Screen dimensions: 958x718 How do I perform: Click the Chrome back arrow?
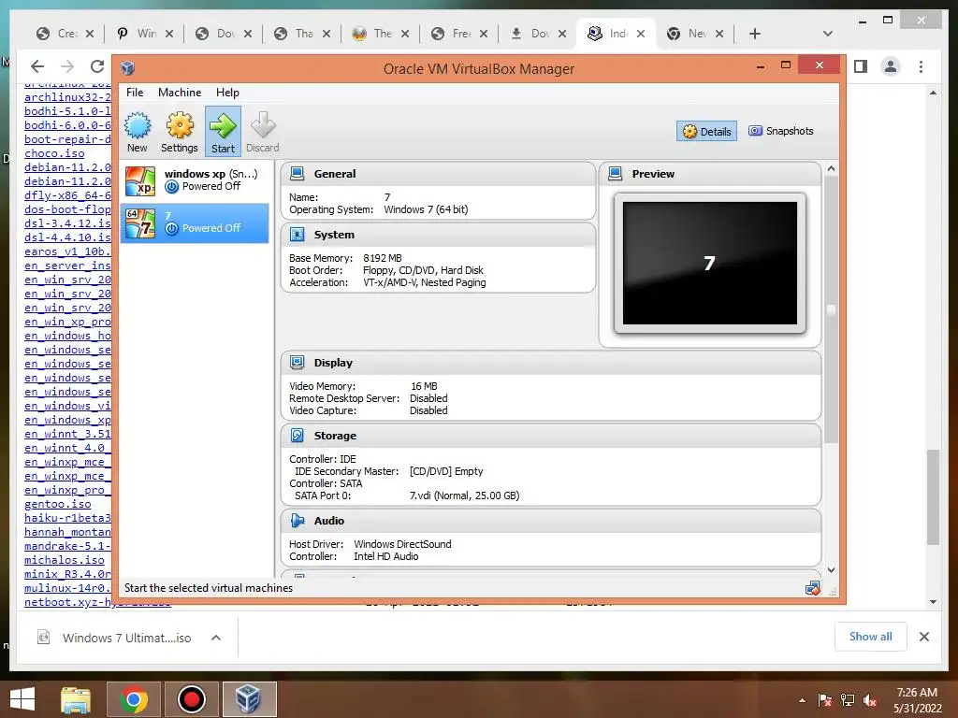[x=37, y=66]
